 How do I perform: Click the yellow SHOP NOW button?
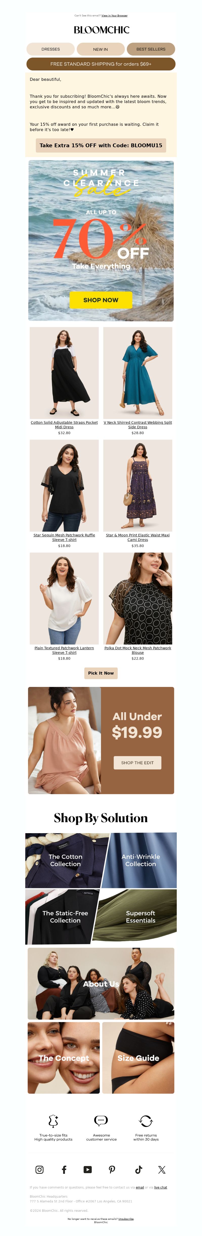click(x=101, y=300)
